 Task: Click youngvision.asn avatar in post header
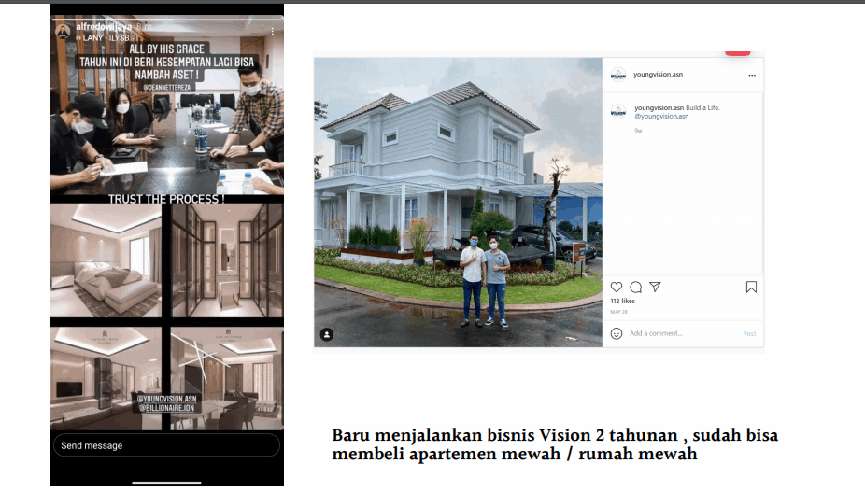pyautogui.click(x=617, y=75)
